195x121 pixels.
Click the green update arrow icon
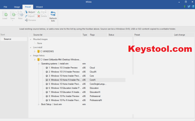click(185, 6)
